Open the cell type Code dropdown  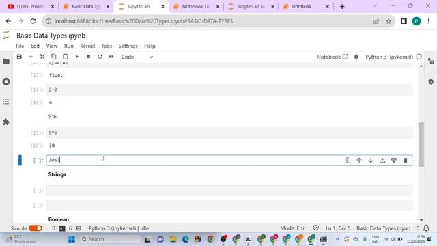click(137, 57)
